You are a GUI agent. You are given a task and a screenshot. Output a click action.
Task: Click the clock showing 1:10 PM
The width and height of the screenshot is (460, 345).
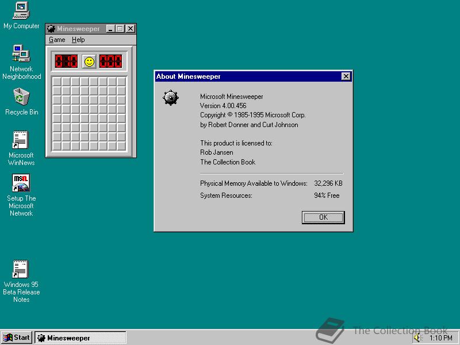point(441,338)
